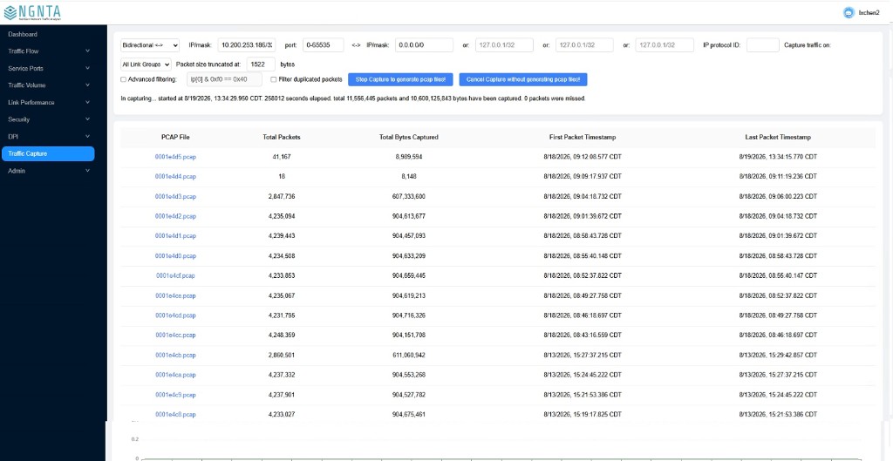
Task: Click the second 'or' 127.0.0.1/32 field
Action: pyautogui.click(x=584, y=45)
